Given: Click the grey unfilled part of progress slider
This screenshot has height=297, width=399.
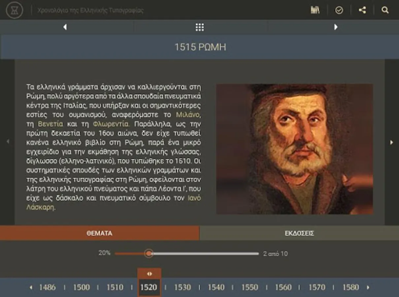Looking at the screenshot, I should pyautogui.click(x=206, y=254).
